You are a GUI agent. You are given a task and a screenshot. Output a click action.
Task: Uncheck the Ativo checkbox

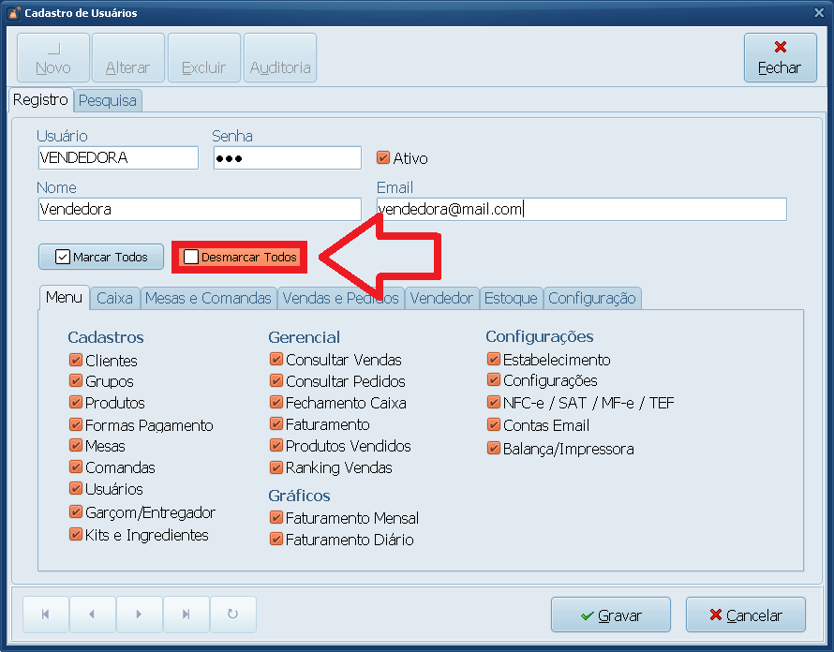pyautogui.click(x=383, y=157)
